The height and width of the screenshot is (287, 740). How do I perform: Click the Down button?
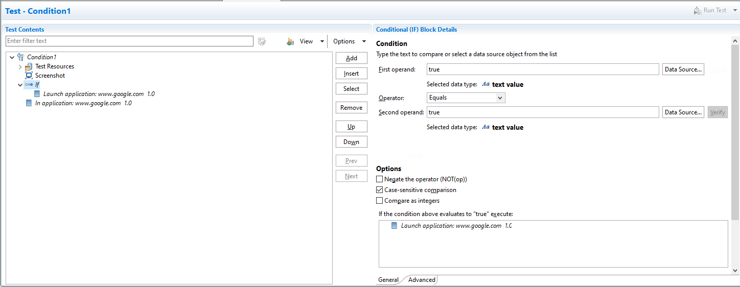click(352, 142)
